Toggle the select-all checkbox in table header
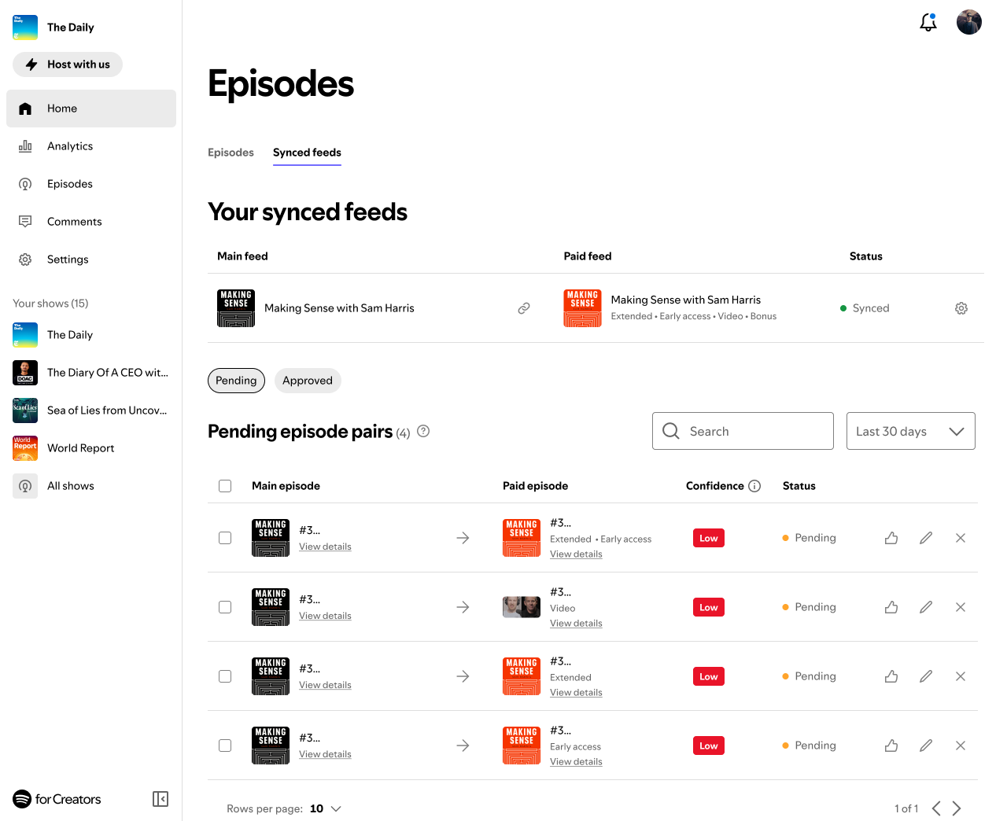1007x821 pixels. tap(225, 486)
